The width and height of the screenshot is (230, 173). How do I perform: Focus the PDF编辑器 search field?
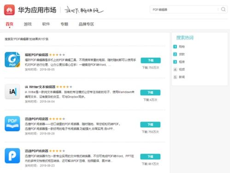184,10
